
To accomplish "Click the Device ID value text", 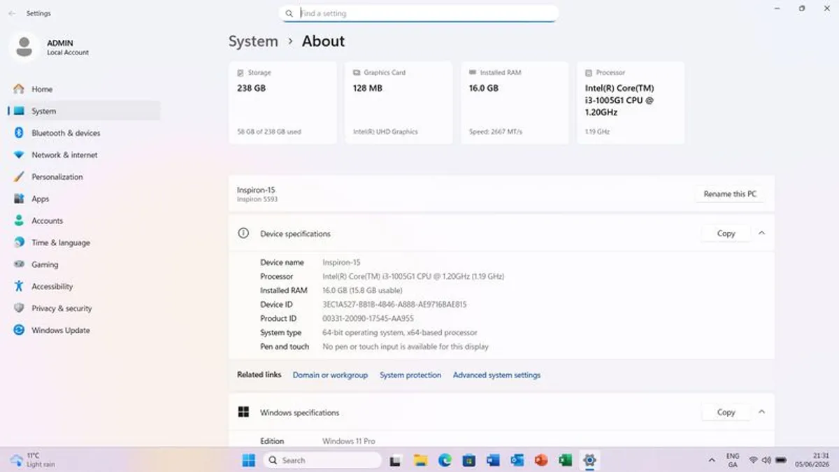I will point(394,305).
